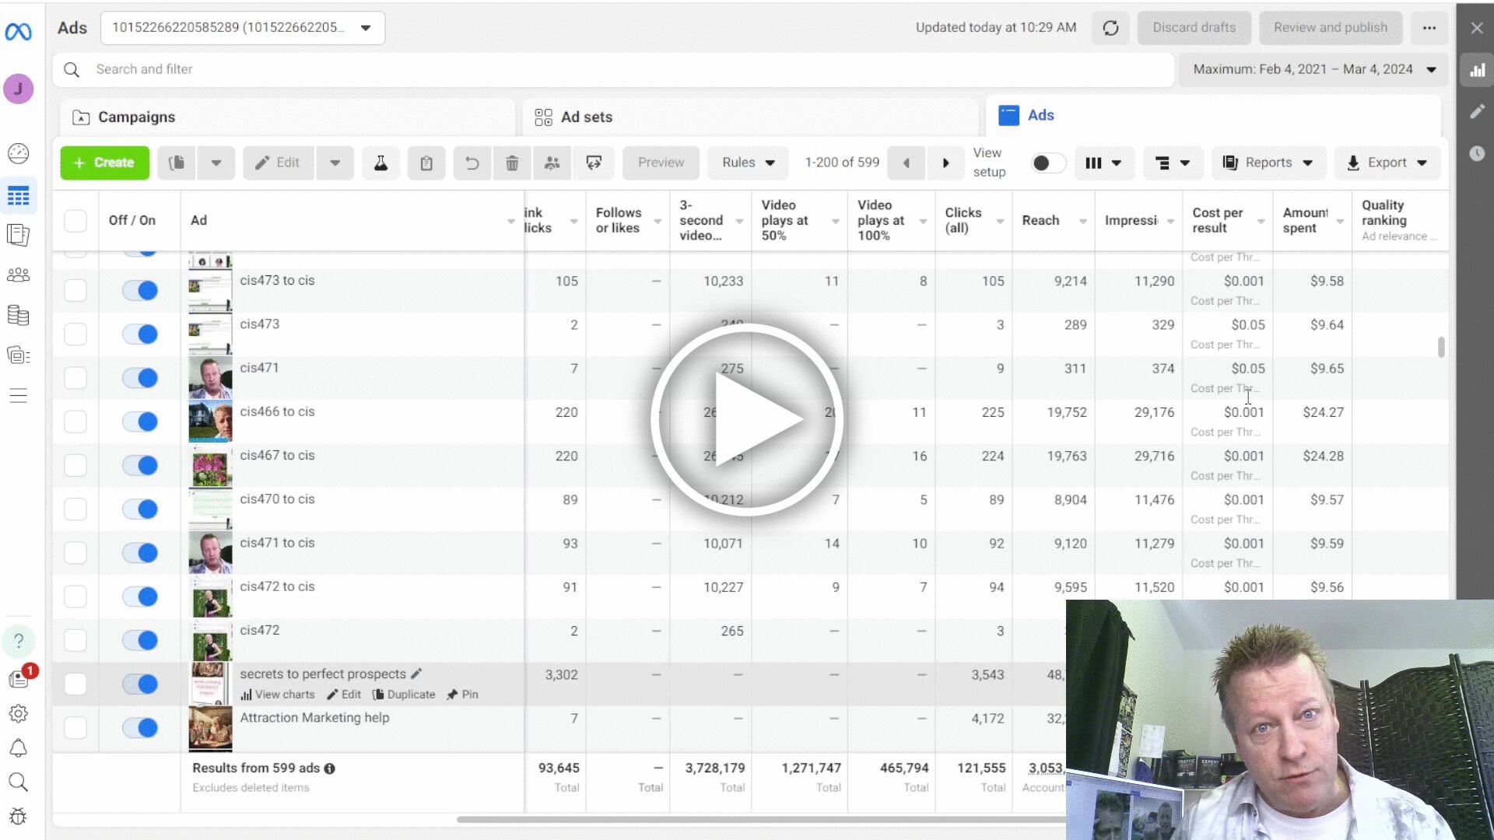Open the Rules dropdown
This screenshot has height=840, width=1494.
point(748,163)
